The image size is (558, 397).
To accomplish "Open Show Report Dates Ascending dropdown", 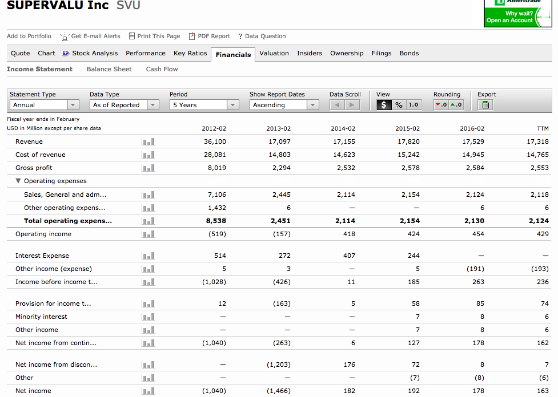I will click(284, 105).
